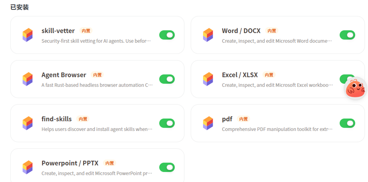The width and height of the screenshot is (368, 182).
Task: Click the Excel / XLSX title text
Action: tap(240, 75)
